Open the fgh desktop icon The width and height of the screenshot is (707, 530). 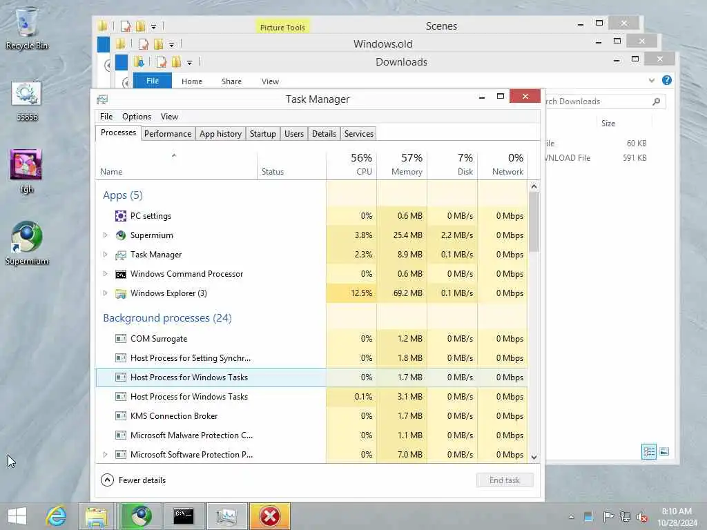27,171
